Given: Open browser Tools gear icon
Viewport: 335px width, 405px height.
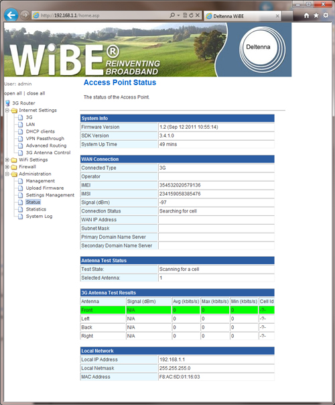Looking at the screenshot, I should [x=326, y=15].
